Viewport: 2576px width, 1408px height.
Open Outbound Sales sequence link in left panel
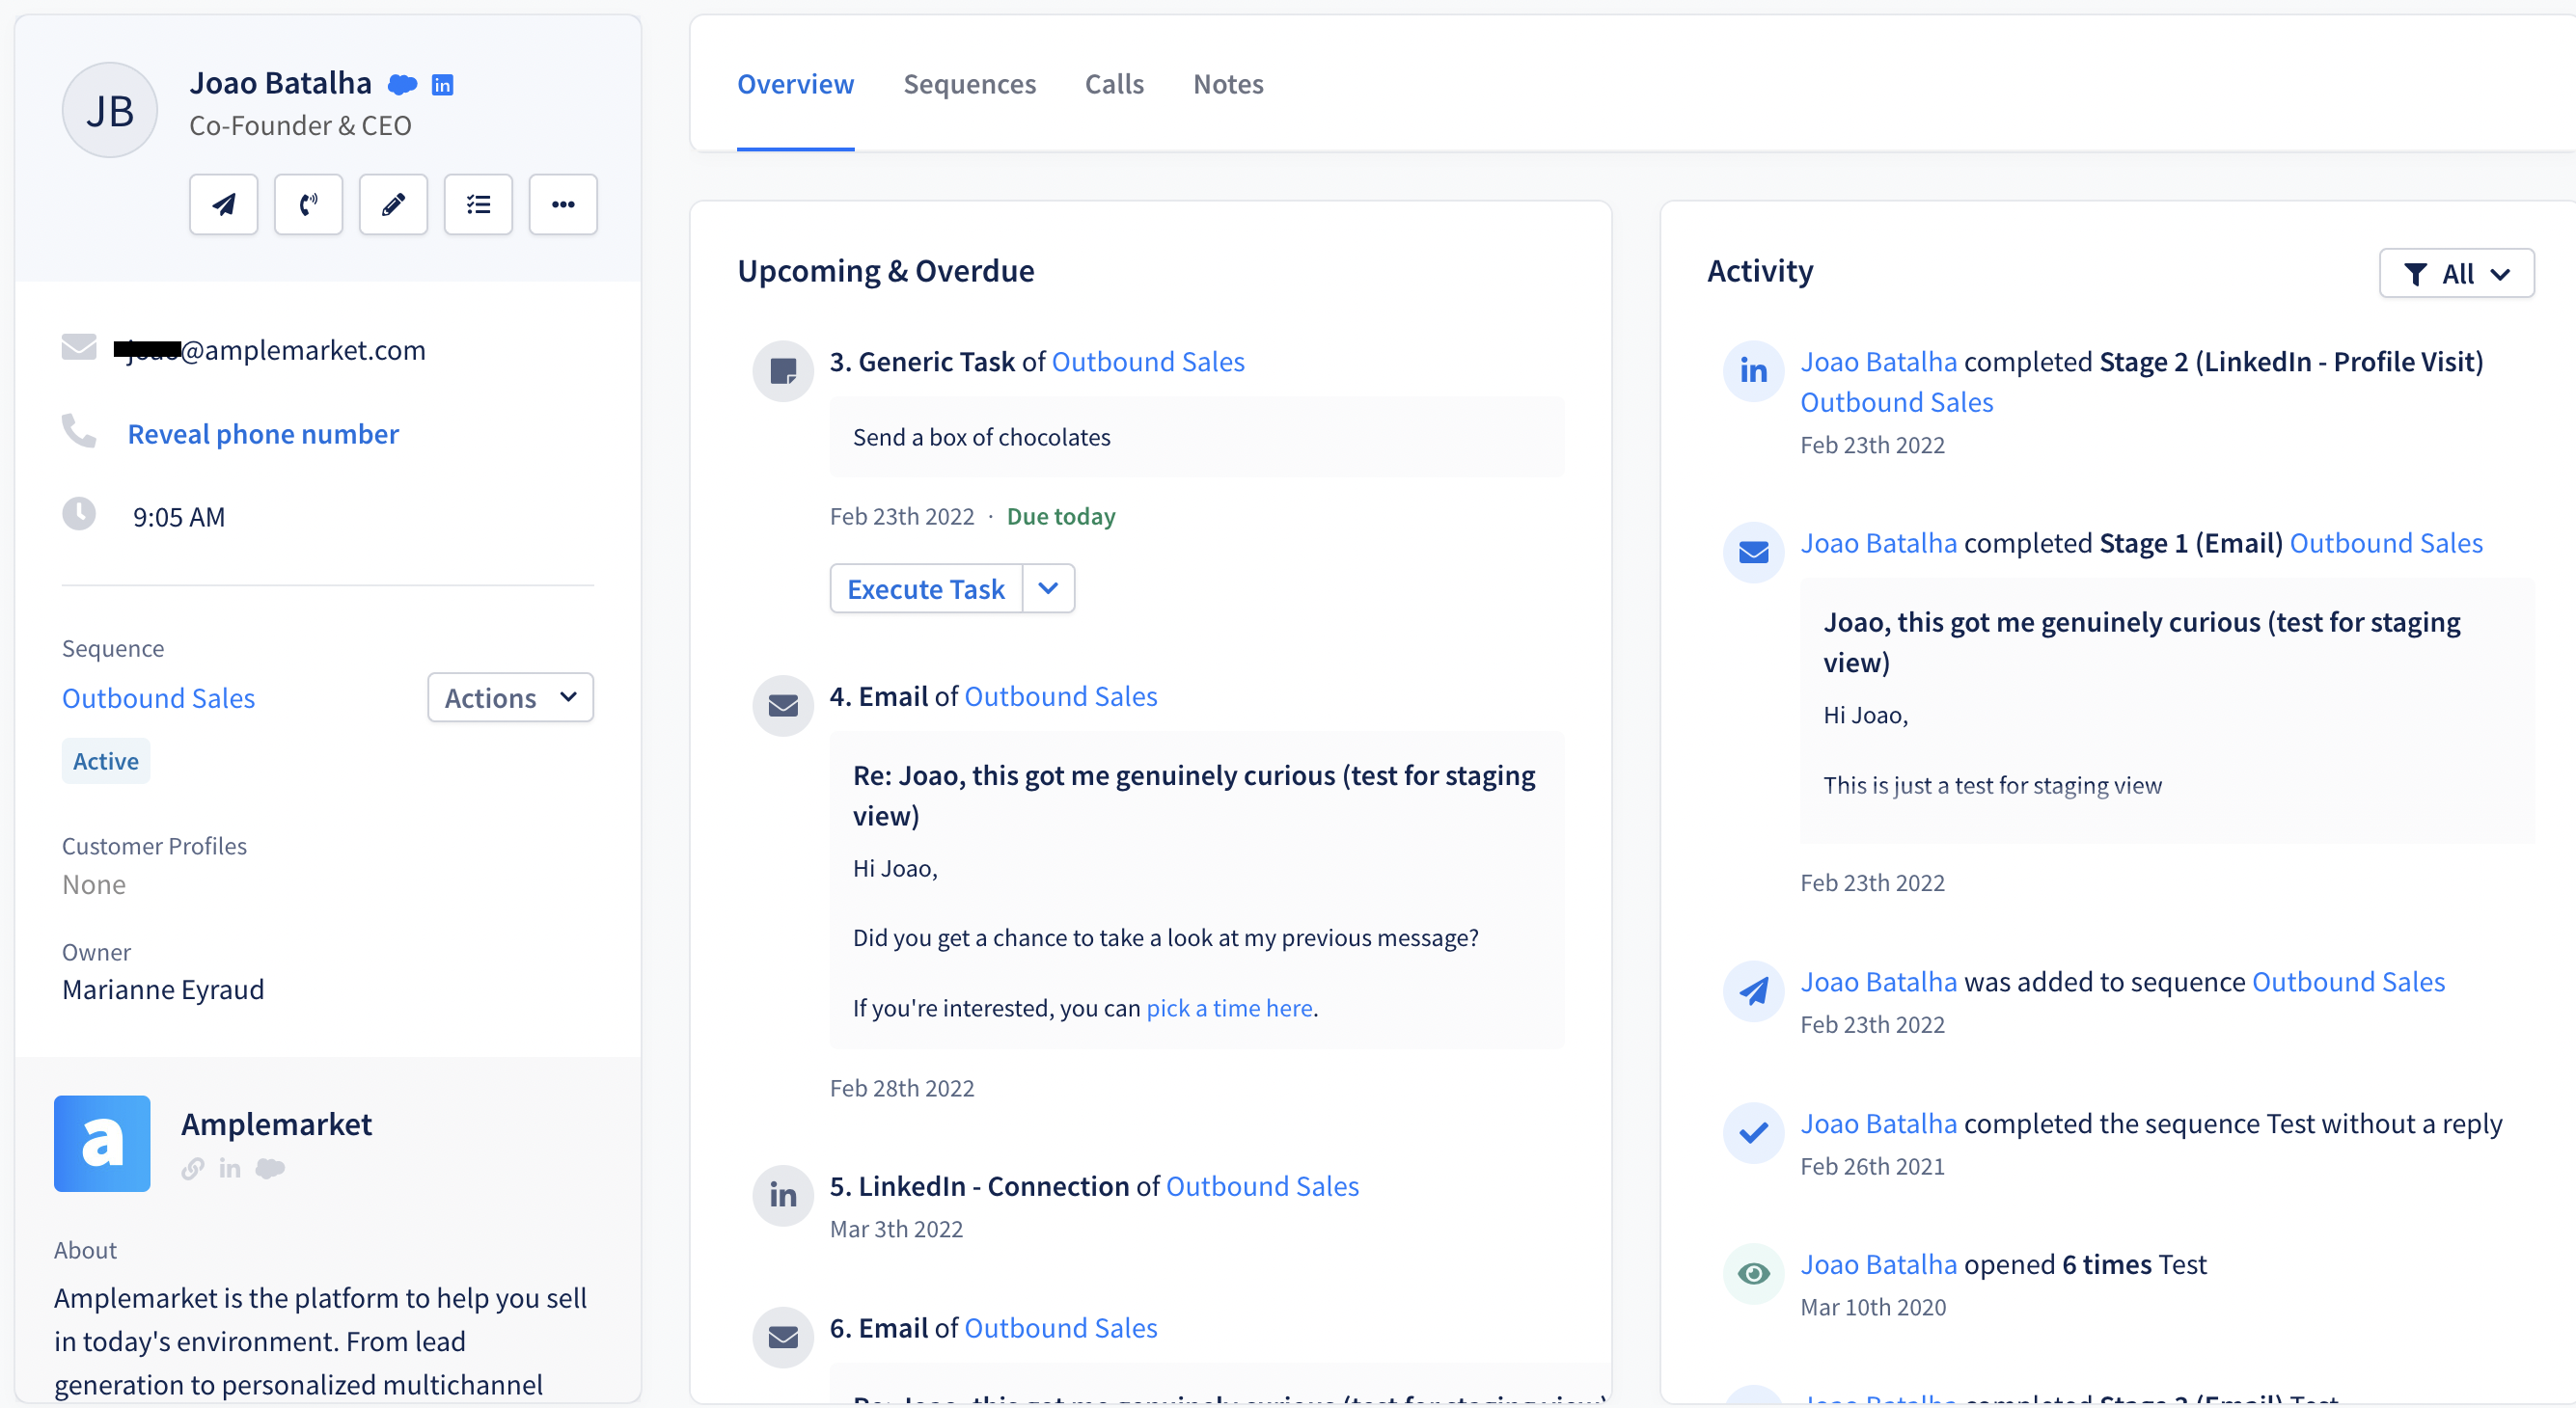pyautogui.click(x=158, y=697)
